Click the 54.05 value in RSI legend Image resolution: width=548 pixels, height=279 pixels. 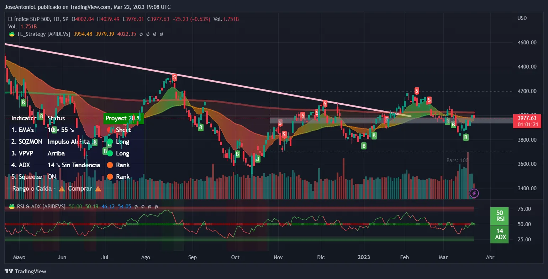[x=125, y=207]
